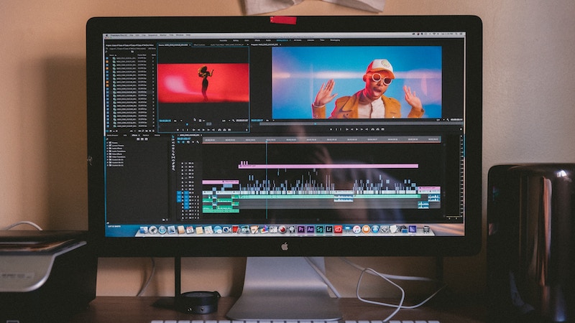
Task: Open the File menu
Action: click(131, 35)
